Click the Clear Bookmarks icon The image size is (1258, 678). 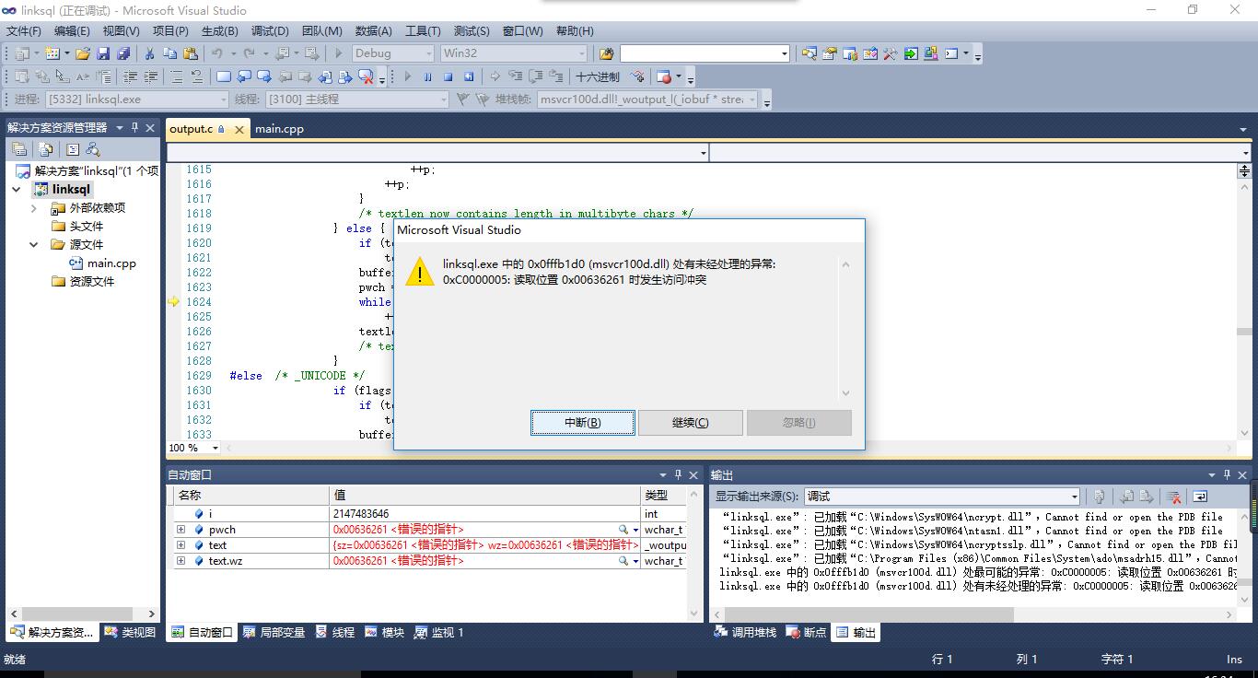tap(366, 76)
